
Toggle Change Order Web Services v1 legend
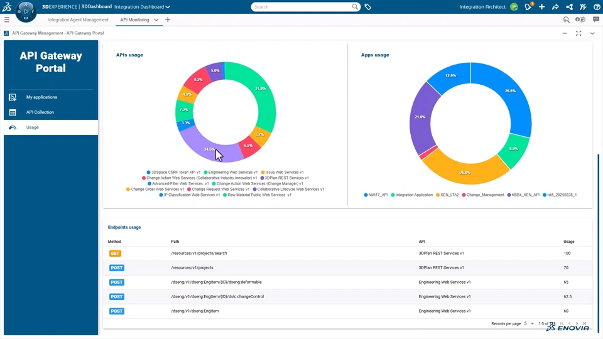click(x=155, y=189)
